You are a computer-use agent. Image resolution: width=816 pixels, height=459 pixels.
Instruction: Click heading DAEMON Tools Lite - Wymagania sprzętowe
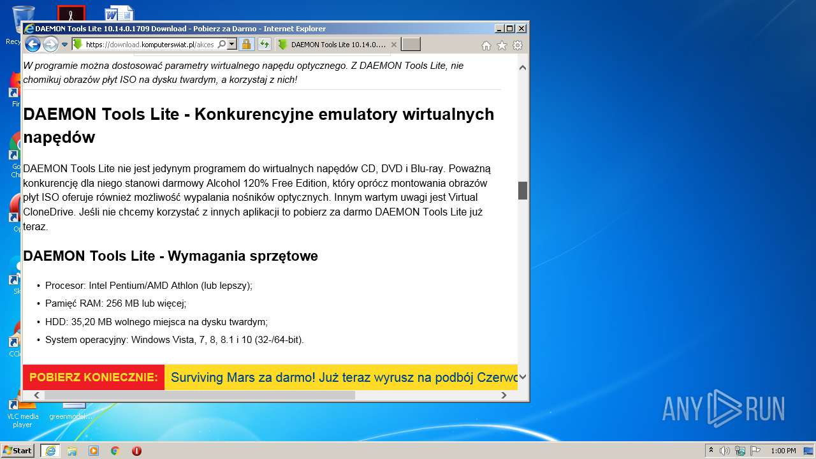click(x=171, y=256)
